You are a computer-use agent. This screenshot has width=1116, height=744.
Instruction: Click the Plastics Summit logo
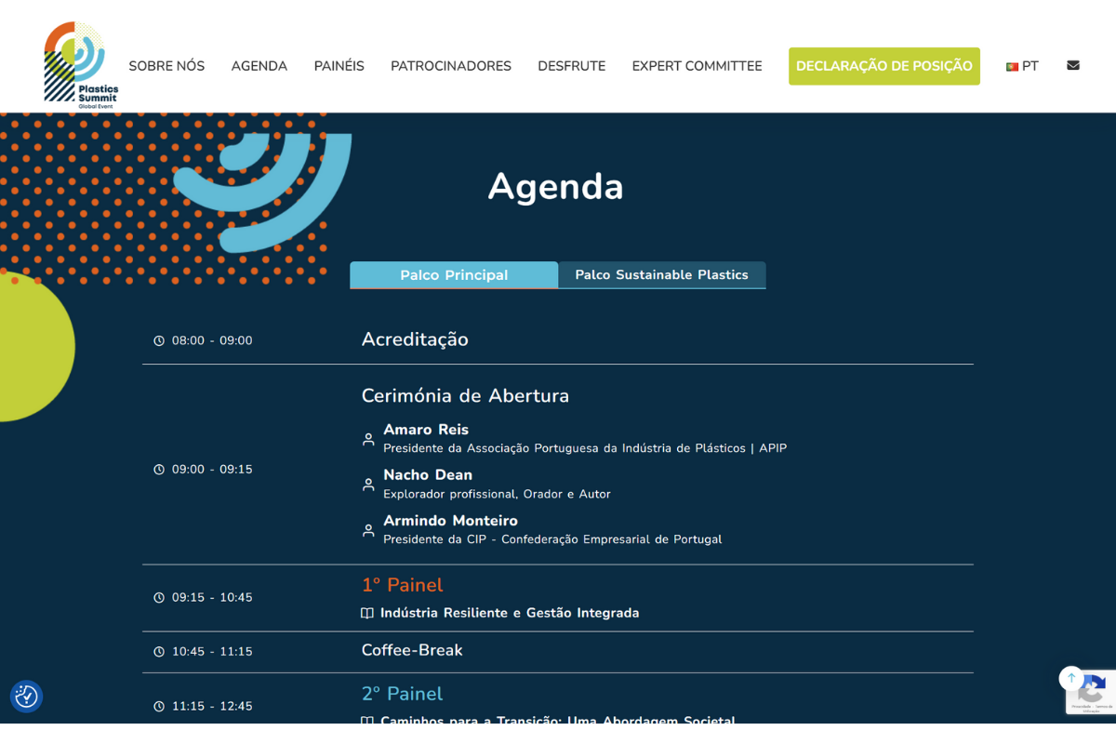coord(81,65)
